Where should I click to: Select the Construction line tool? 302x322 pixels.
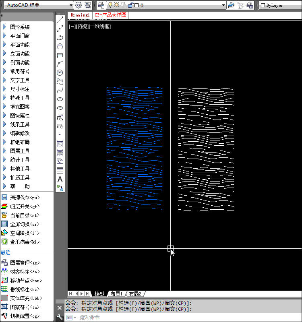60,29
